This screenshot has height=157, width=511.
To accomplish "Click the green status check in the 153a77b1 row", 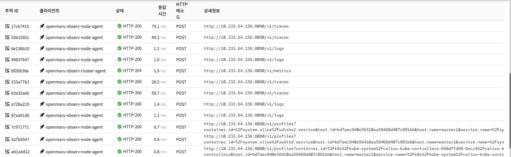I will [120, 82].
